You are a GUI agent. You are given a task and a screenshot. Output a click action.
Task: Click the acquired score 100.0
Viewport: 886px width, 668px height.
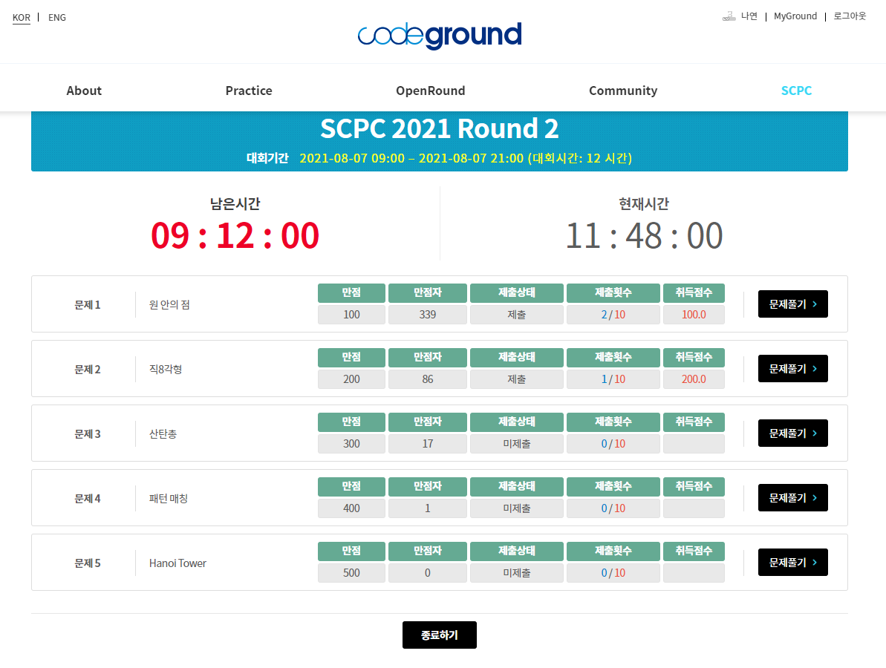click(694, 315)
